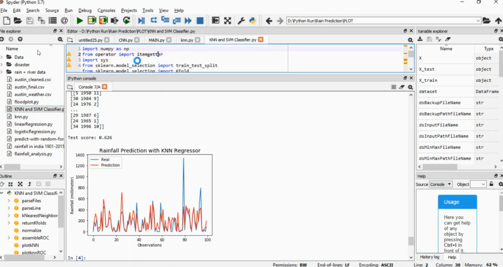Screen dimensions: 503x267
Task: Click the IPython console vertical scrollbar handle
Action: tap(411, 241)
